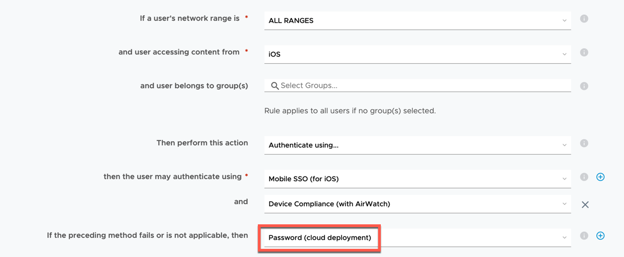Click chevron arrow on Authenticate using field
The image size is (624, 257).
tap(564, 145)
